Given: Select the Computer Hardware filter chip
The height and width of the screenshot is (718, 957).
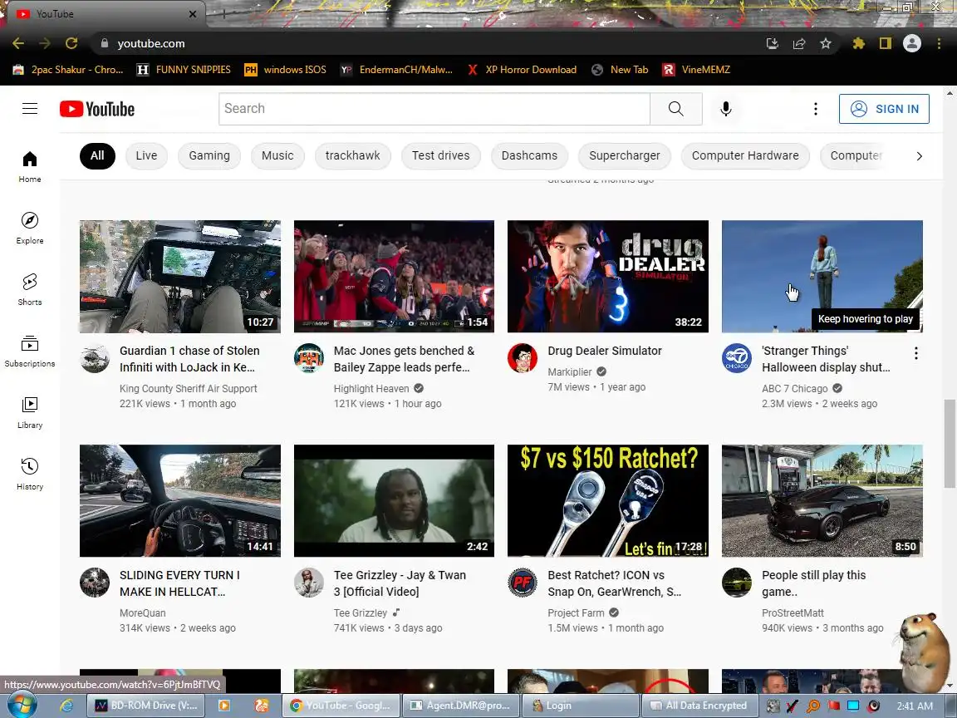Looking at the screenshot, I should click(745, 155).
